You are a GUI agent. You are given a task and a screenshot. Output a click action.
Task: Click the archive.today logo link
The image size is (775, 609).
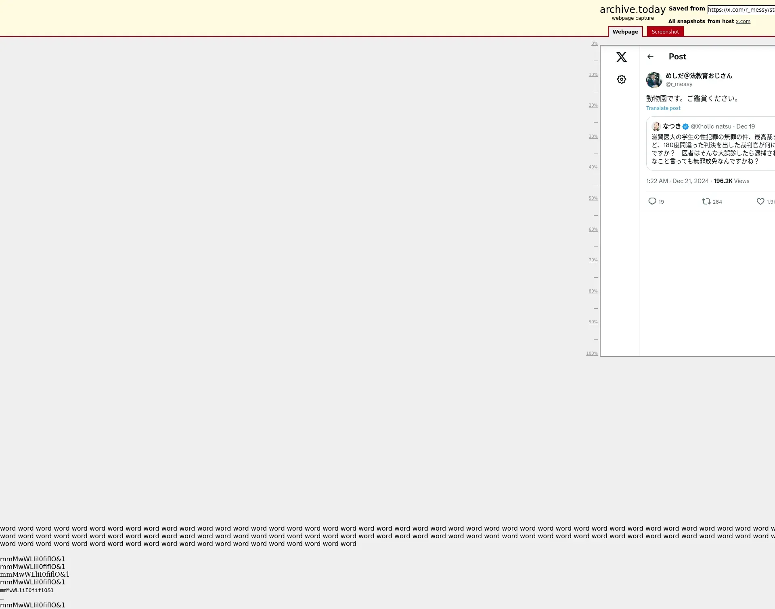(632, 10)
